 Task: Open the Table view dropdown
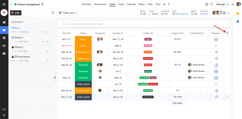click(x=68, y=13)
